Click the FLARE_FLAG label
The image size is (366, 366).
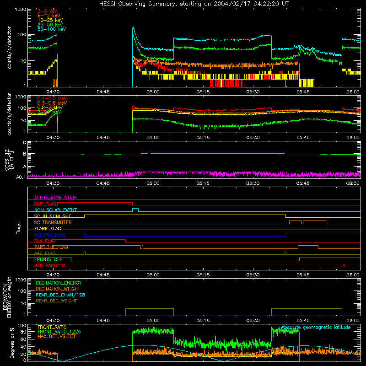coord(48,228)
